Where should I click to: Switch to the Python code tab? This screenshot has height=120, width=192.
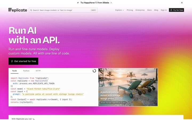tap(26, 71)
